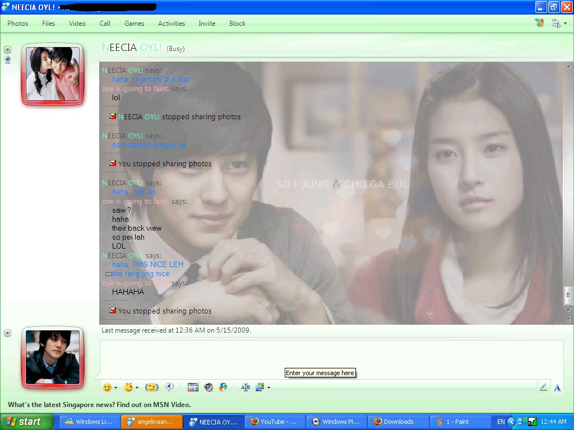Click the show menu icon at top right
The image size is (574, 430).
556,24
